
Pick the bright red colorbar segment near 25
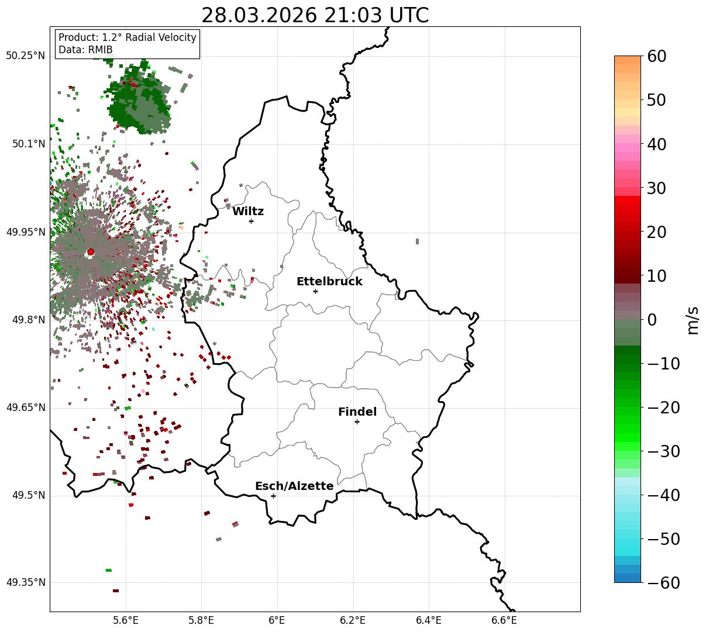tap(628, 209)
